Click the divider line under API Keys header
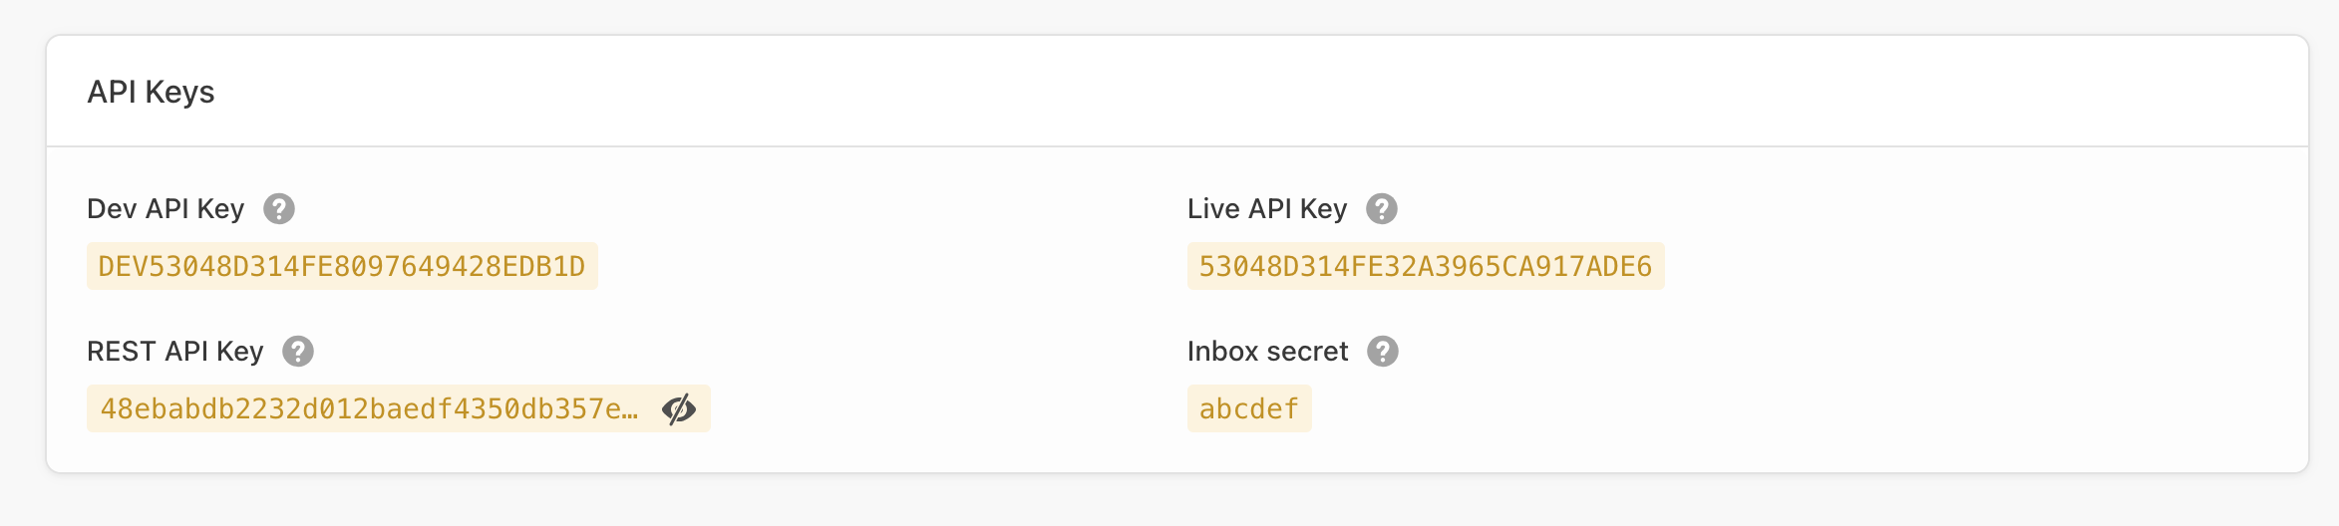This screenshot has width=2339, height=526. tap(1176, 146)
